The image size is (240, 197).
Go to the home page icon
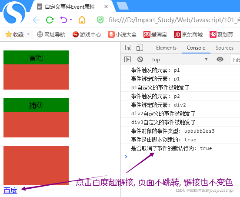[x=82, y=20]
